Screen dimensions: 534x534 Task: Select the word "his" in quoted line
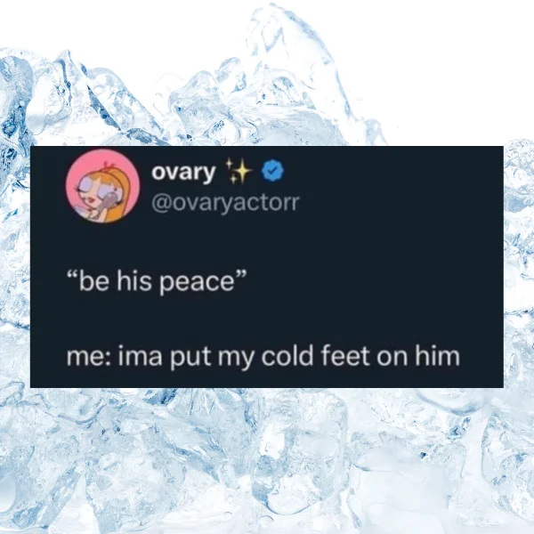pyautogui.click(x=134, y=281)
